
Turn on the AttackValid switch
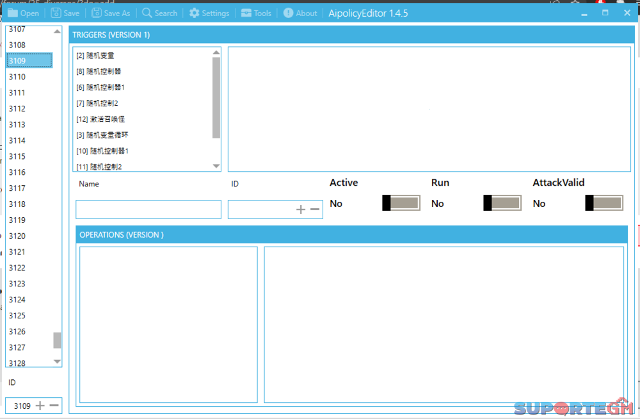point(604,203)
